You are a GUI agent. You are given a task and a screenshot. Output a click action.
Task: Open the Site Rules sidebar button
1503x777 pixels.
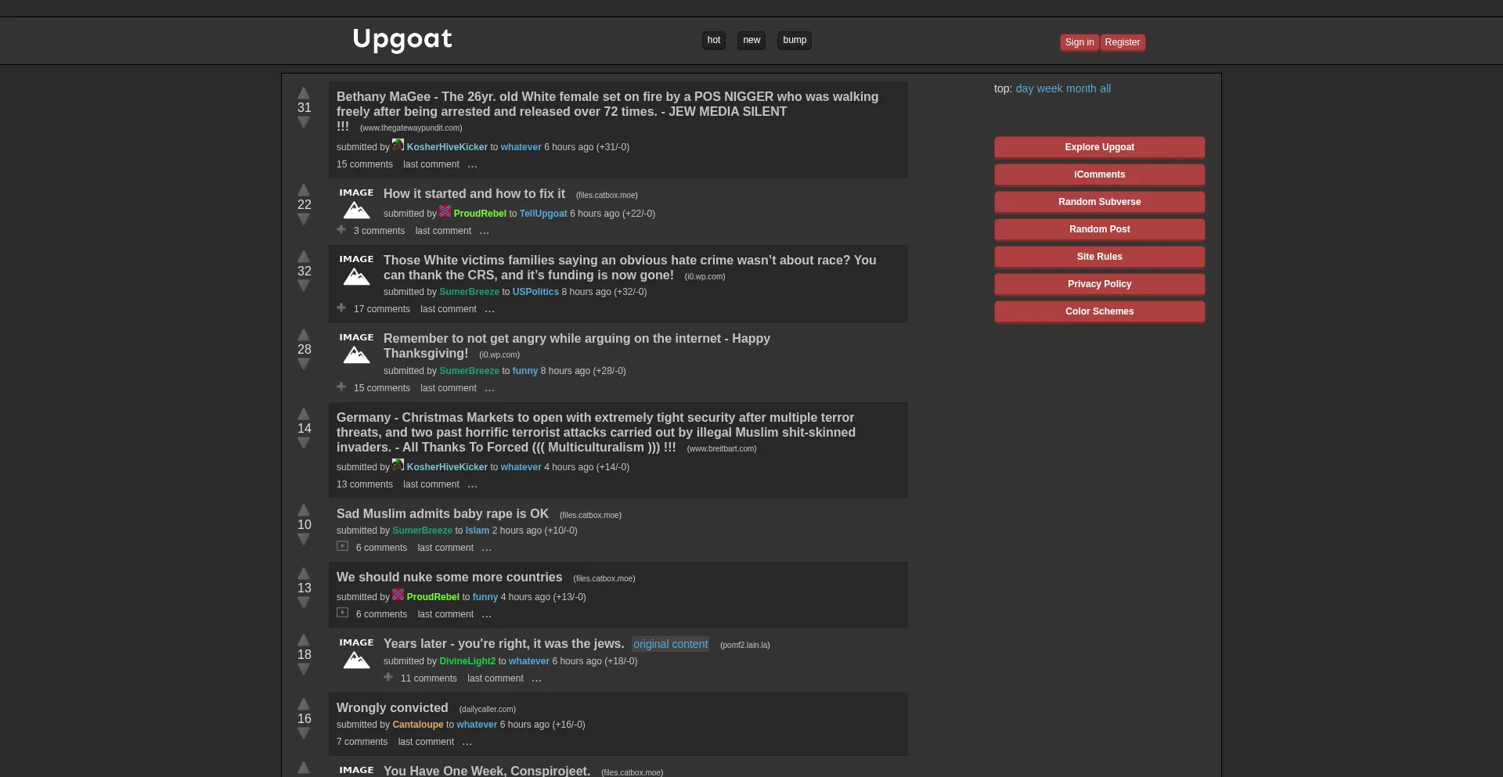point(1099,257)
